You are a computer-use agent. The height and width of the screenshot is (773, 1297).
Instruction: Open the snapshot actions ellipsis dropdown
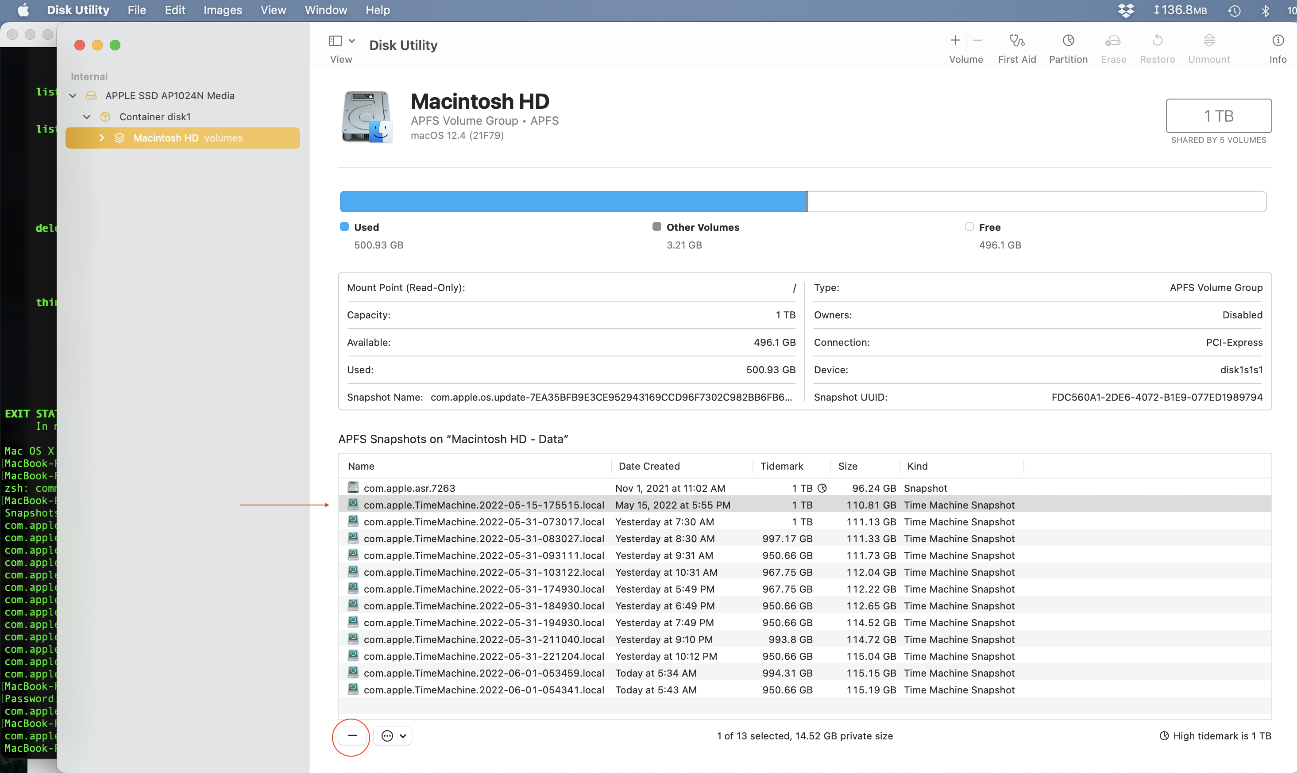point(393,735)
